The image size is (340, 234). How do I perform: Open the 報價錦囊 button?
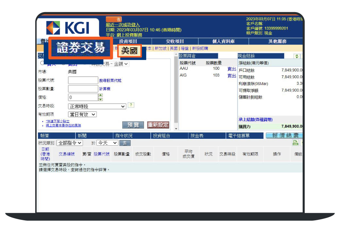click(284, 135)
